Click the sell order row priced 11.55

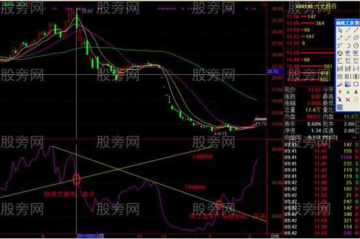tap(308, 23)
